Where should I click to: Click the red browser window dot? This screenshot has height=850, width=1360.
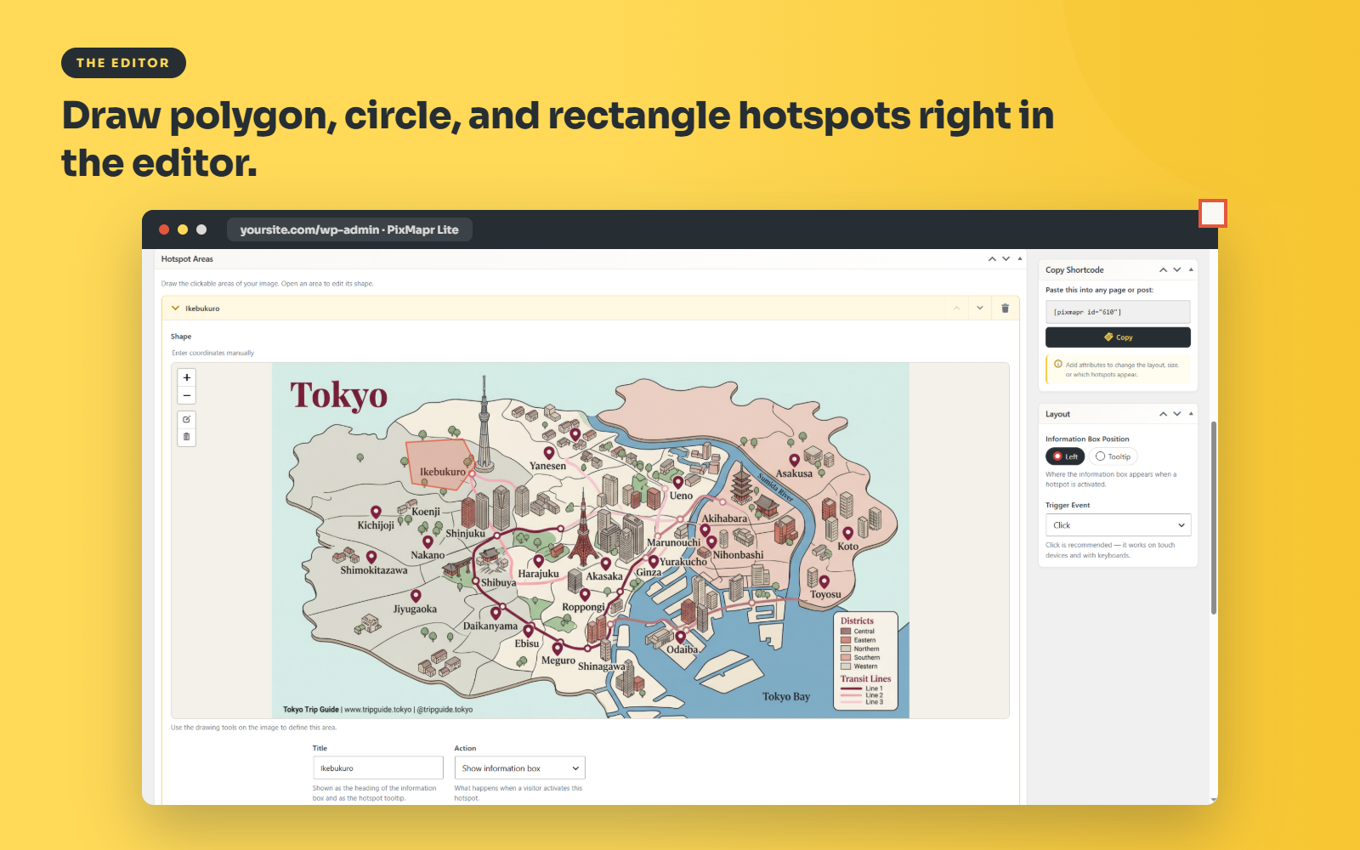click(164, 229)
